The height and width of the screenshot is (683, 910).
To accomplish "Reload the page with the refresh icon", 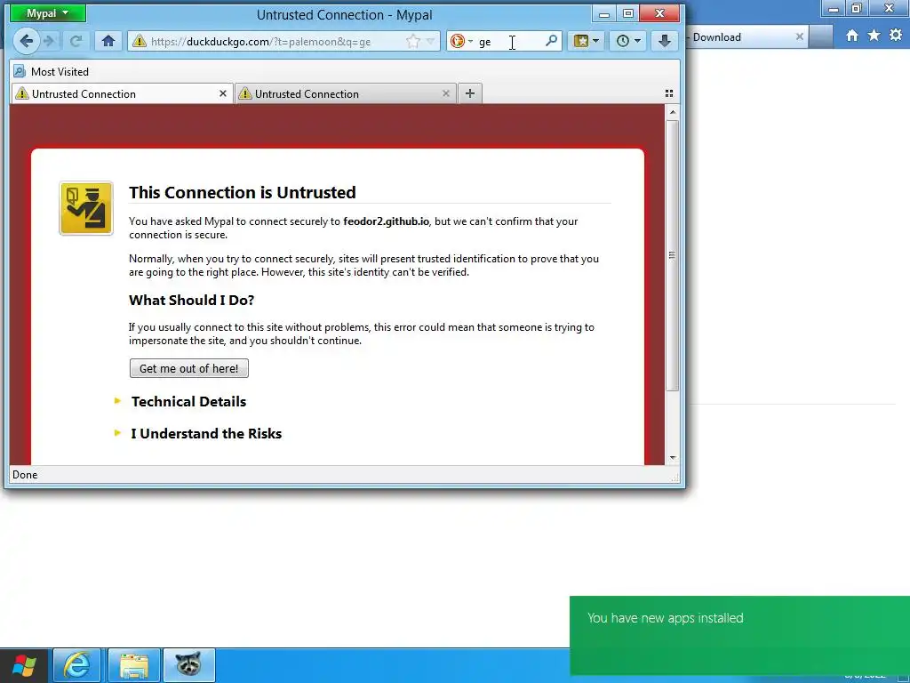I will coord(76,41).
